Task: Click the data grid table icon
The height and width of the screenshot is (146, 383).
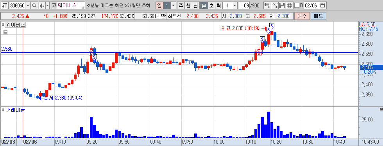Action: click(5, 32)
